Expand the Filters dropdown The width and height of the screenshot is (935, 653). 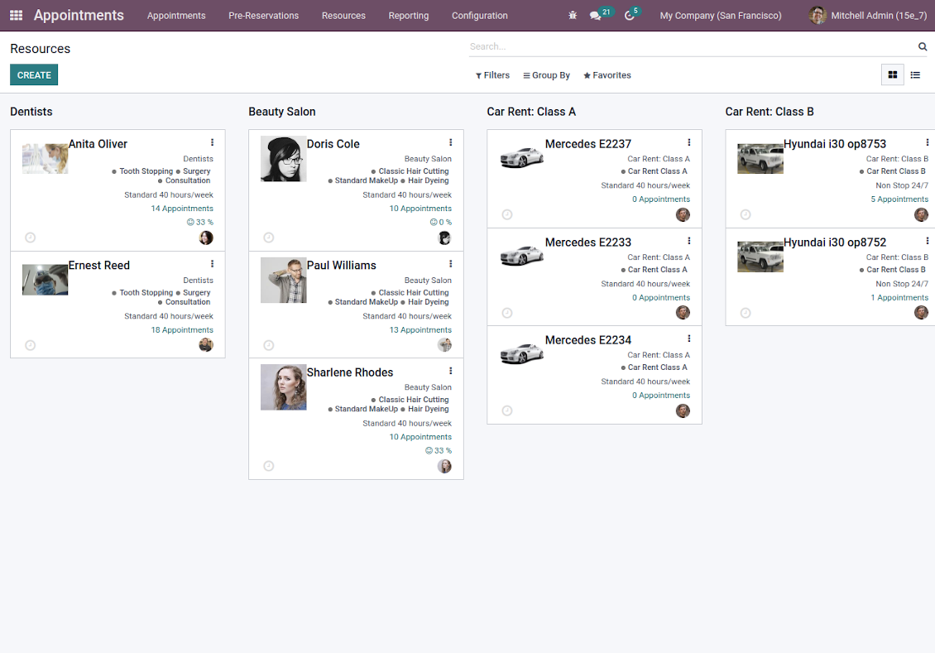tap(492, 75)
